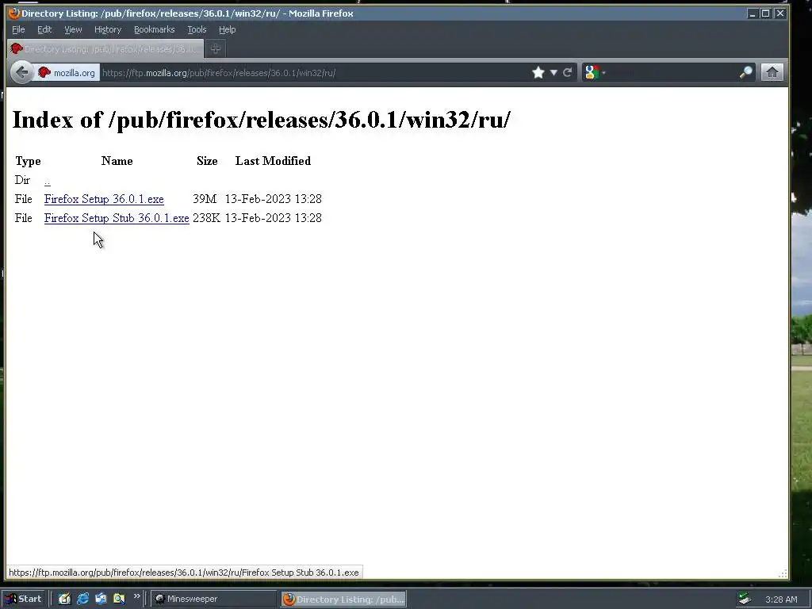The width and height of the screenshot is (812, 609).
Task: Click inside the Google search box
Action: point(671,72)
